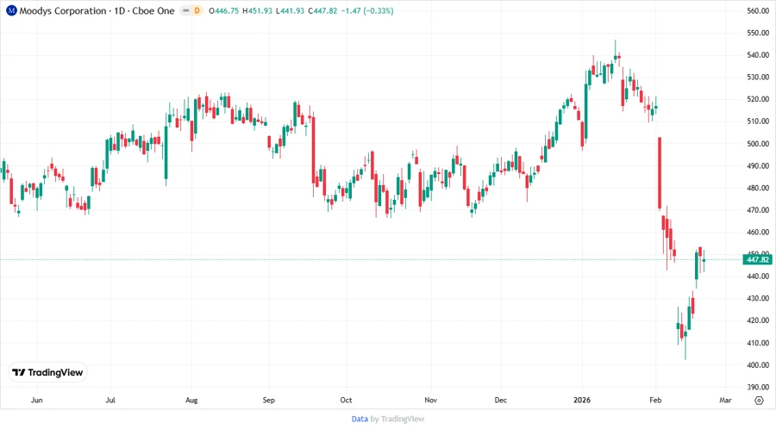Select the green 447.82 current price tag
Screen dimensions: 776x429
click(x=758, y=259)
